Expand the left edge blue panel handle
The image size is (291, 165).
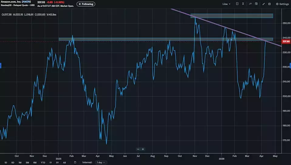(x=1, y=66)
